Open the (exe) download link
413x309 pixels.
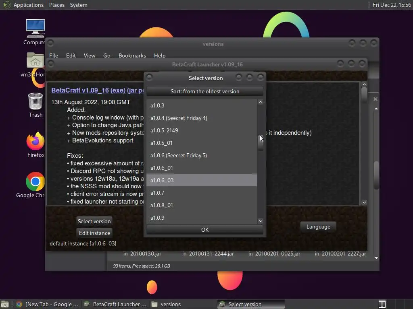tap(118, 90)
